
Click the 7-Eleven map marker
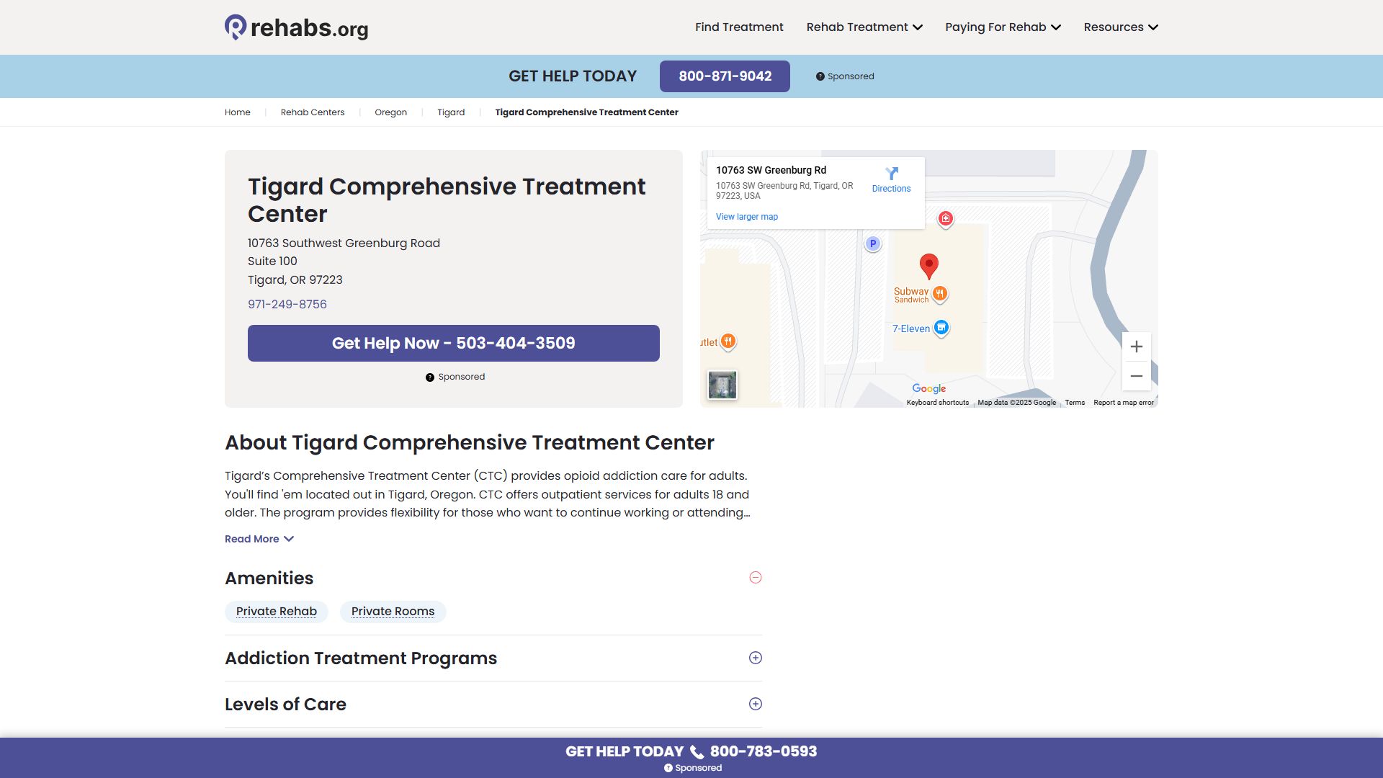941,328
